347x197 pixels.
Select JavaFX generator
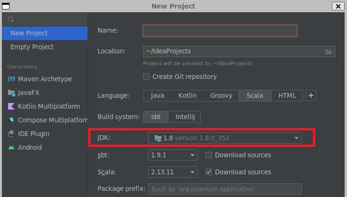pyautogui.click(x=44, y=93)
